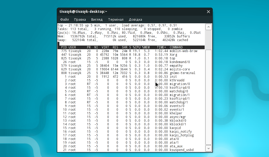Click the TIME+ column header
This screenshot has height=157, width=269.
coord(162,47)
